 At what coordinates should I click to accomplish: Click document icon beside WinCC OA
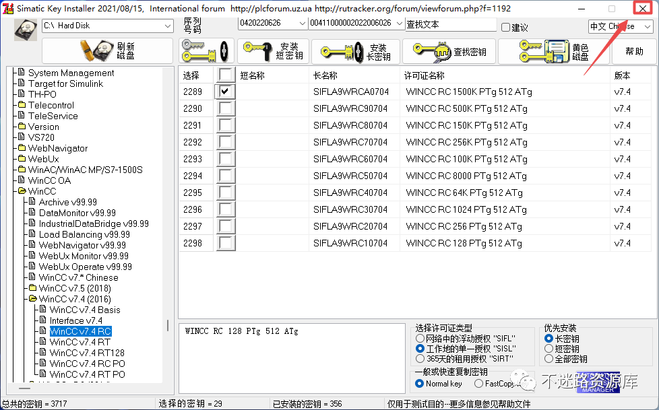point(22,180)
